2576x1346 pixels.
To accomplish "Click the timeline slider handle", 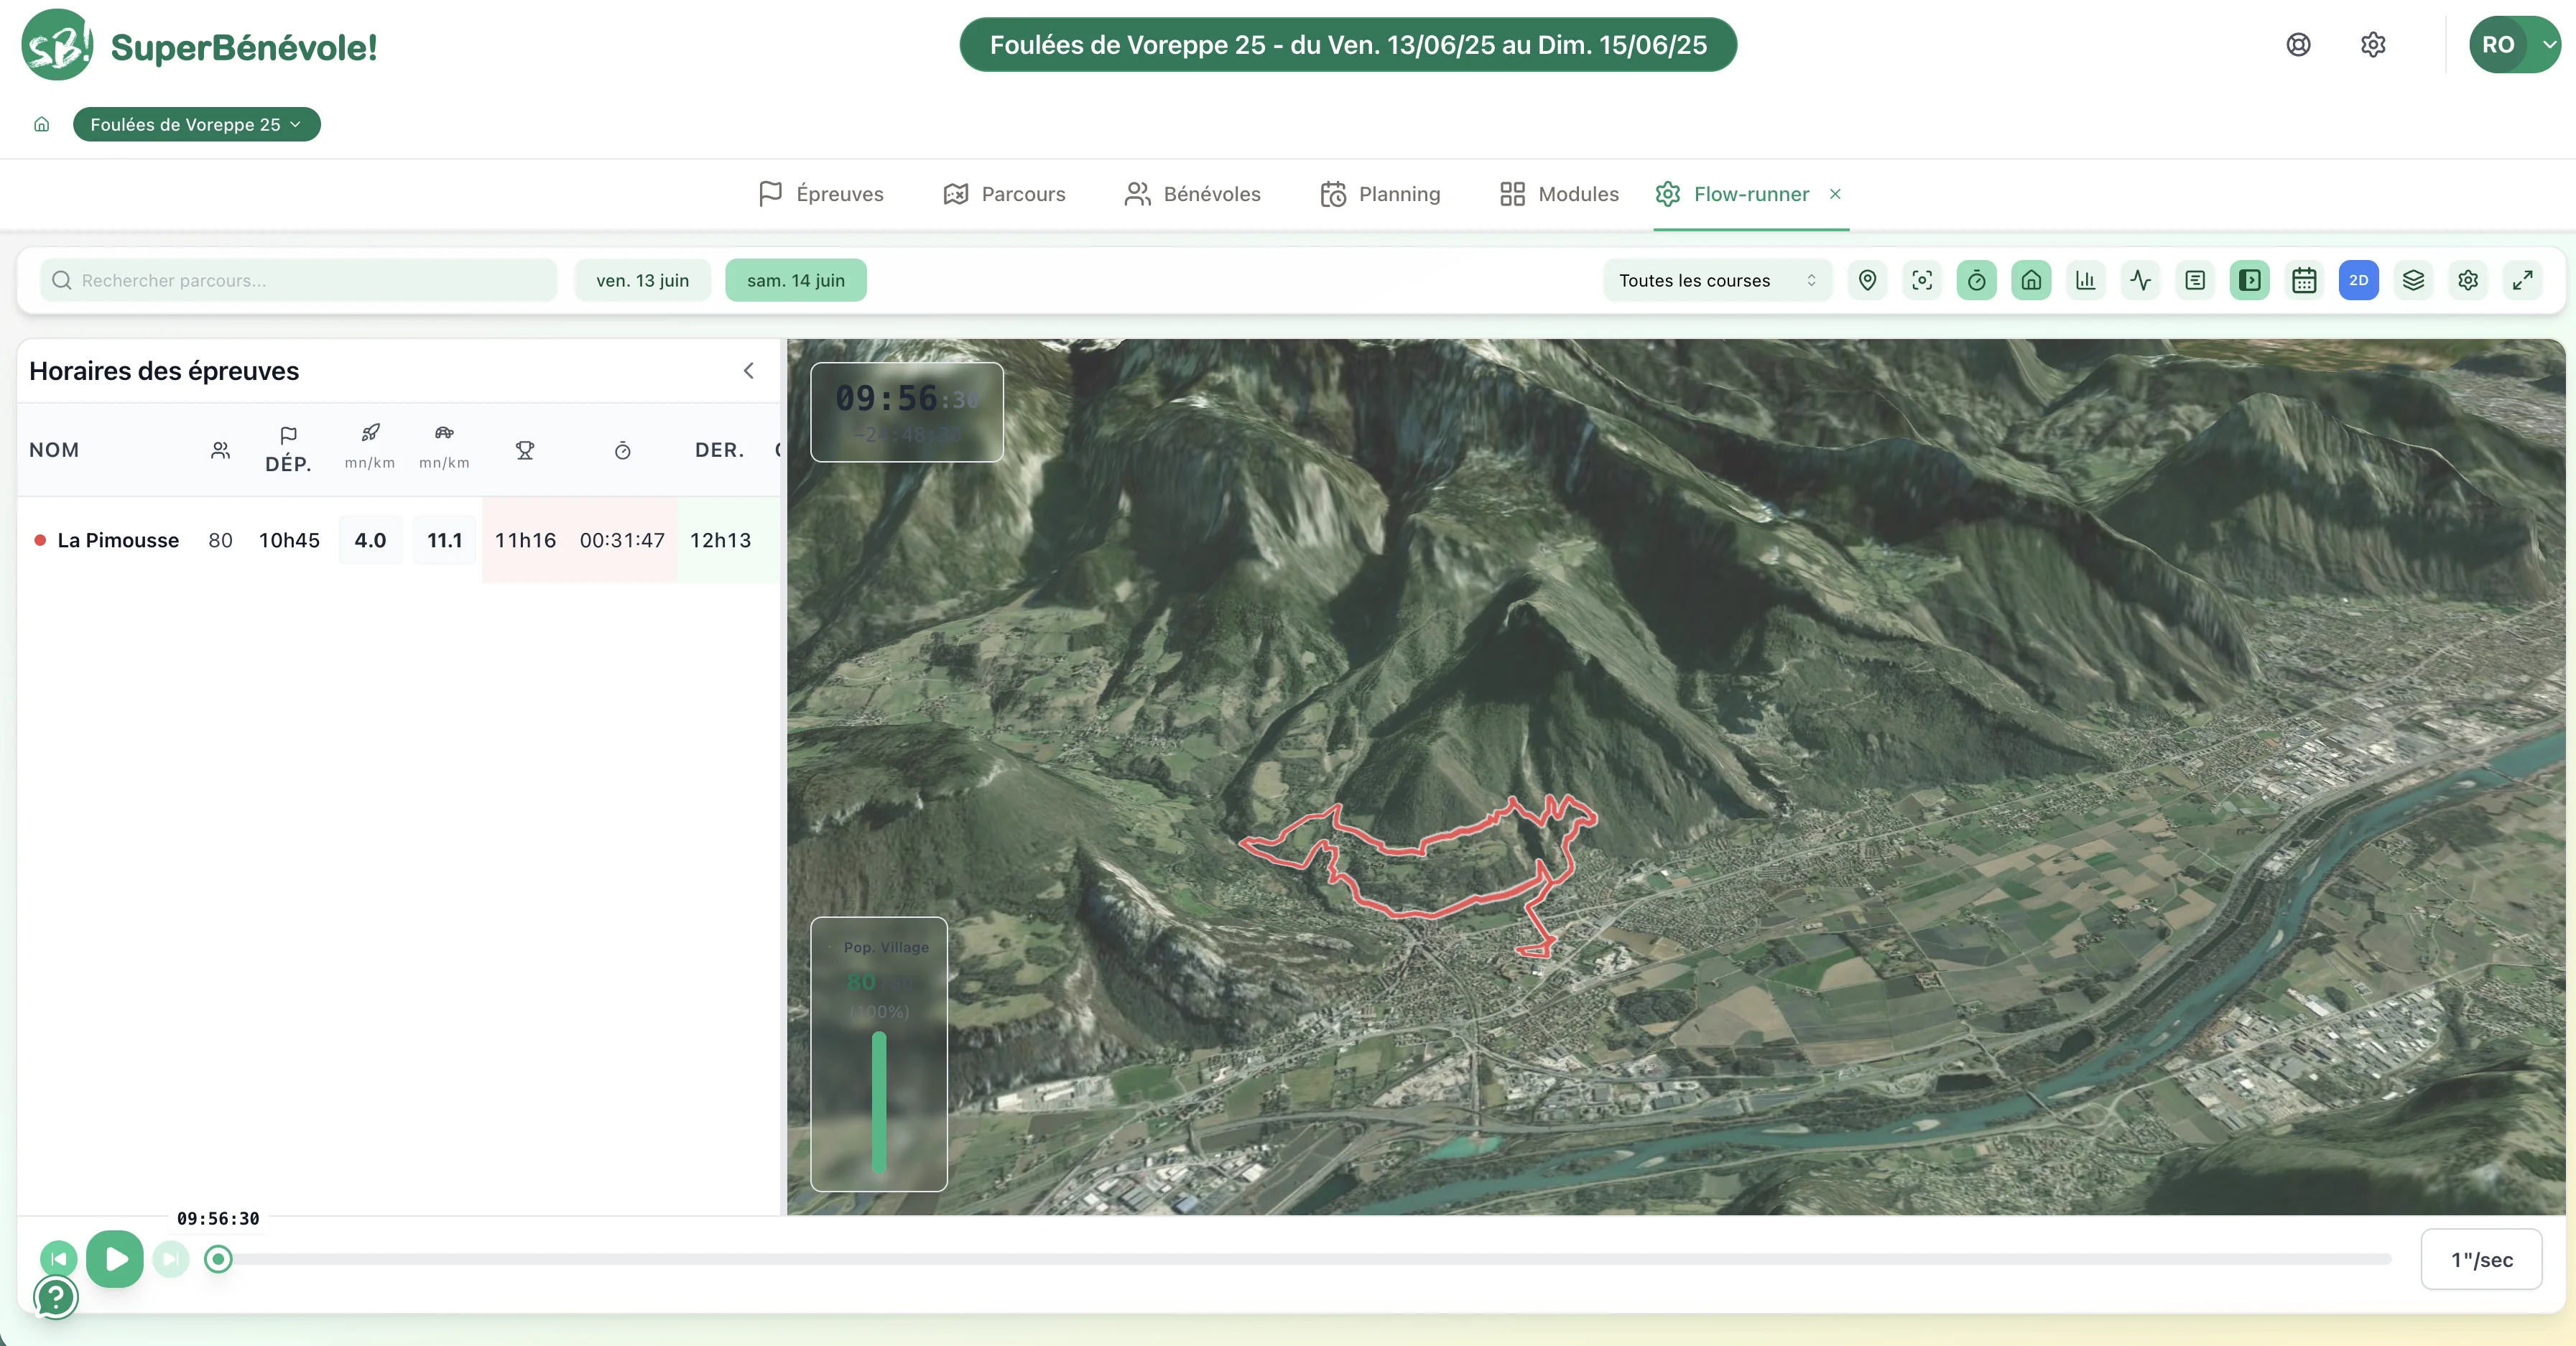I will 218,1259.
